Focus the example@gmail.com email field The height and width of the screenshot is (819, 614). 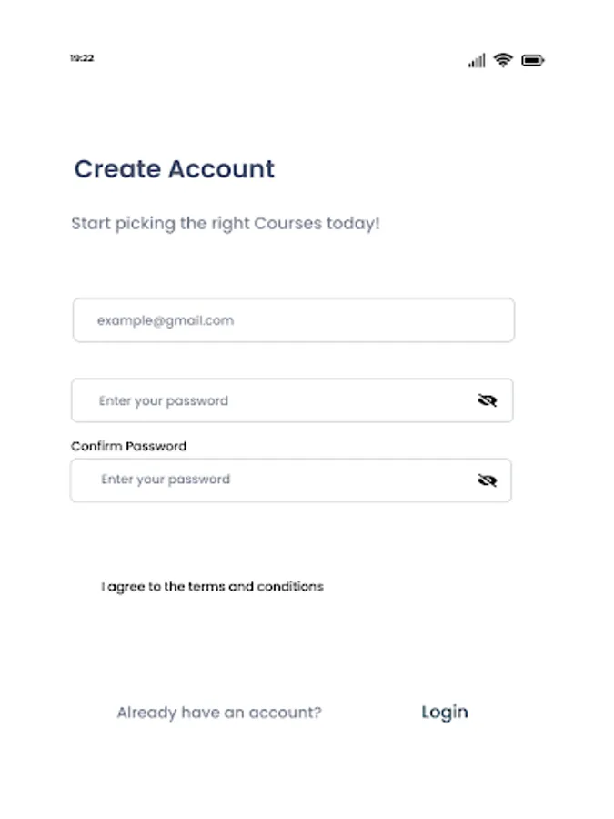pos(293,320)
